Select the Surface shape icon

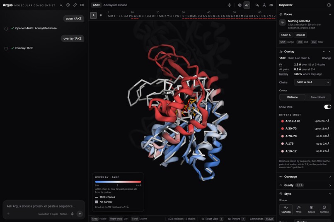point(324,210)
